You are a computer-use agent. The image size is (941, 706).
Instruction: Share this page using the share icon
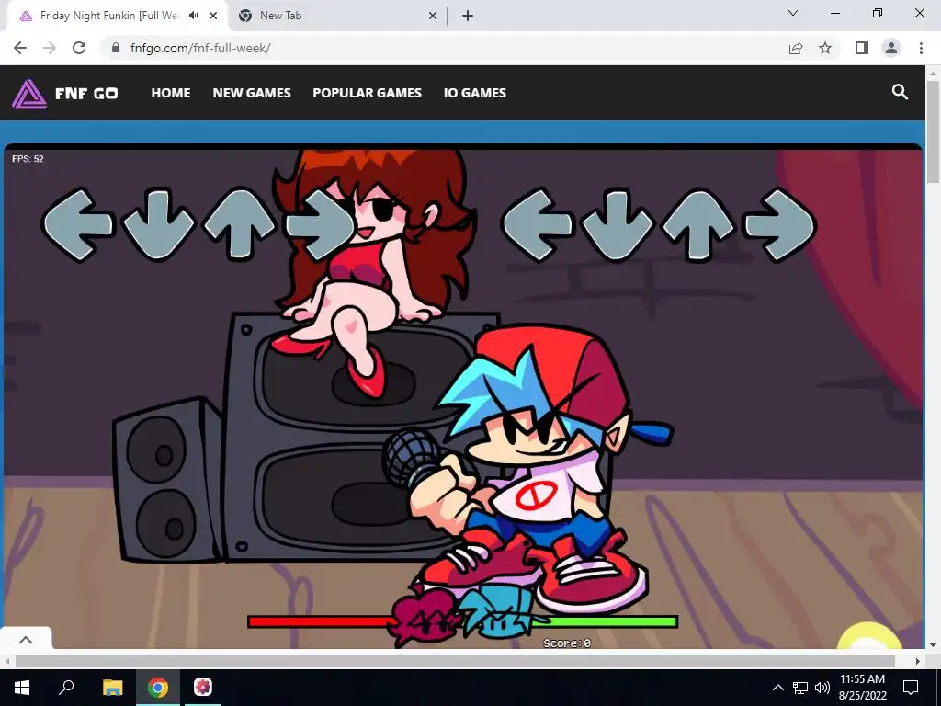(x=796, y=48)
